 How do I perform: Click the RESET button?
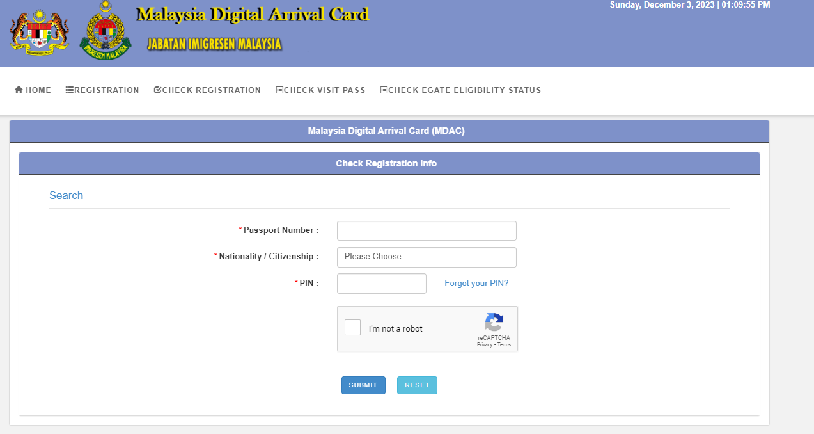417,385
